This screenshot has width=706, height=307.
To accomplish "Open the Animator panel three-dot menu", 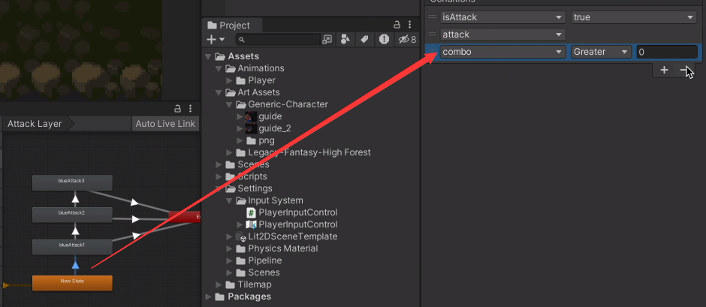I will pyautogui.click(x=191, y=109).
